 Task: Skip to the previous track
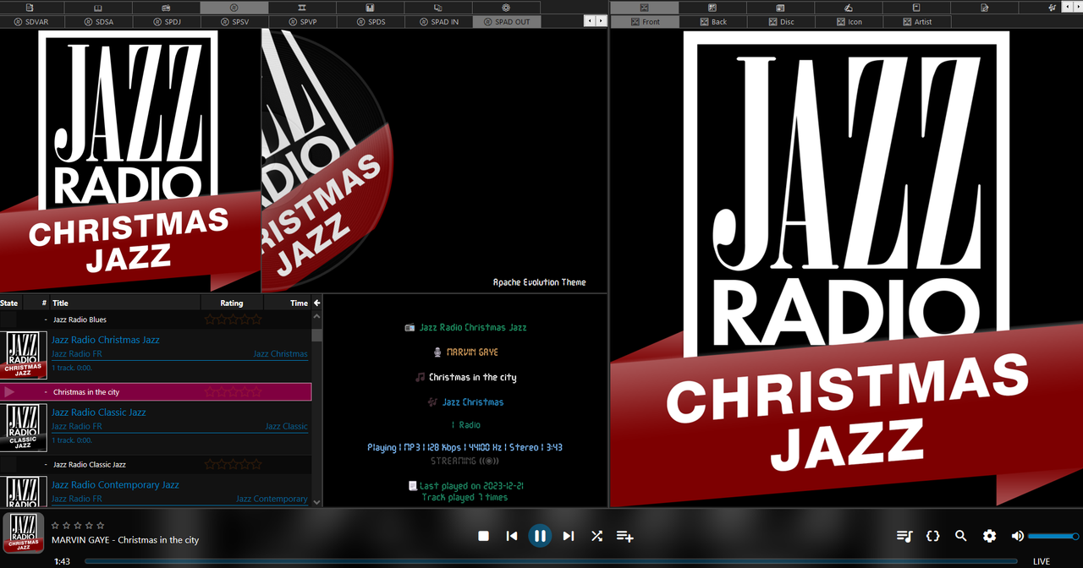[x=511, y=536]
